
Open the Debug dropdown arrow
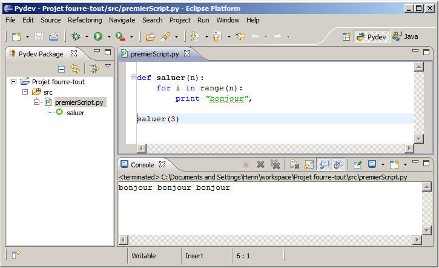click(x=87, y=36)
